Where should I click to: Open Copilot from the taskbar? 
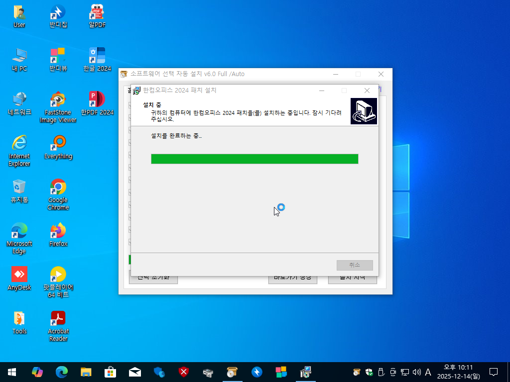(37, 372)
